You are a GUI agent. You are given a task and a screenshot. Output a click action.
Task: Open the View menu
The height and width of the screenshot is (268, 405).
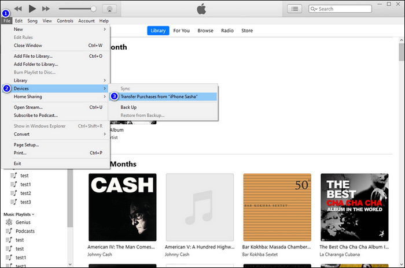click(x=47, y=21)
